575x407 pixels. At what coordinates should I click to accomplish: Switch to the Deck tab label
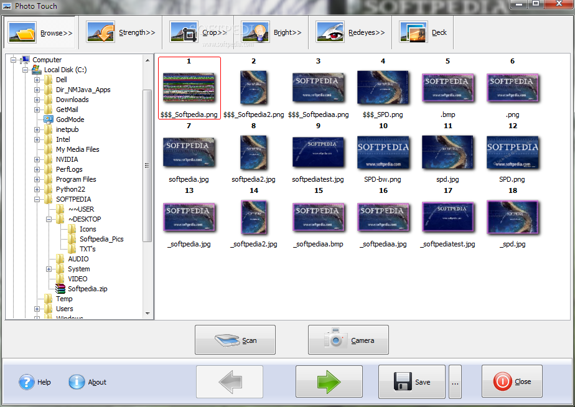[x=439, y=32]
